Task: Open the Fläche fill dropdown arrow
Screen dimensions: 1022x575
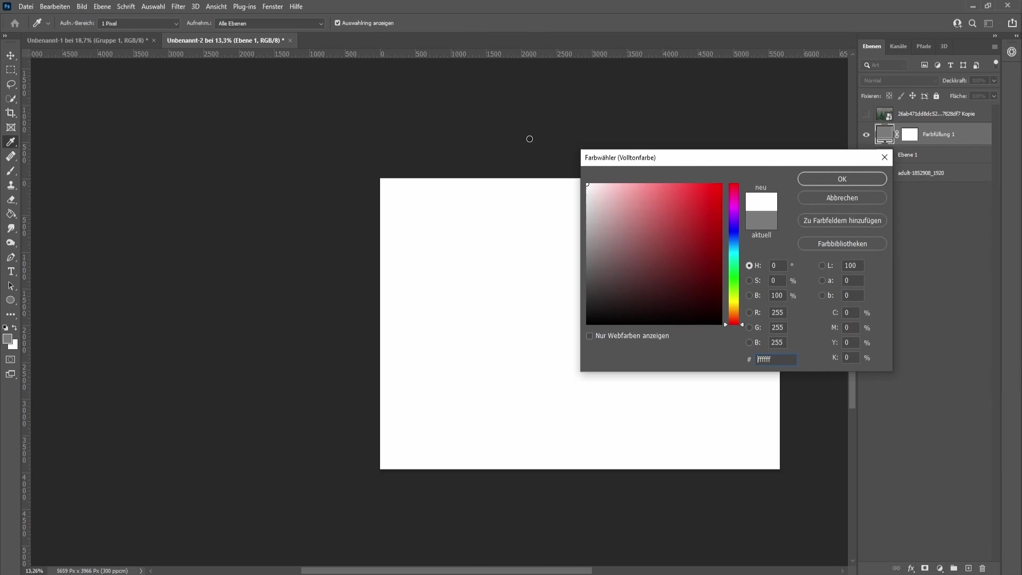Action: pos(994,96)
